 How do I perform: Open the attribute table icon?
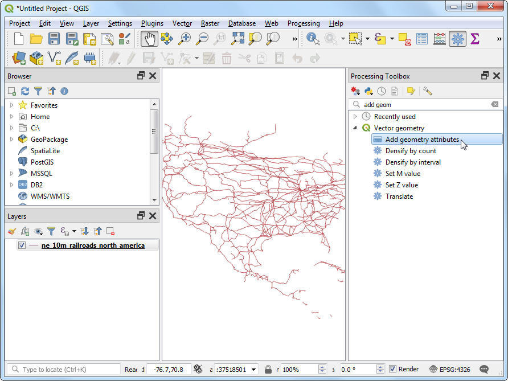click(422, 39)
